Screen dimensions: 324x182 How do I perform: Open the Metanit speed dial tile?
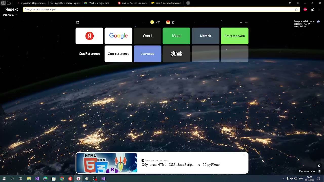[206, 36]
